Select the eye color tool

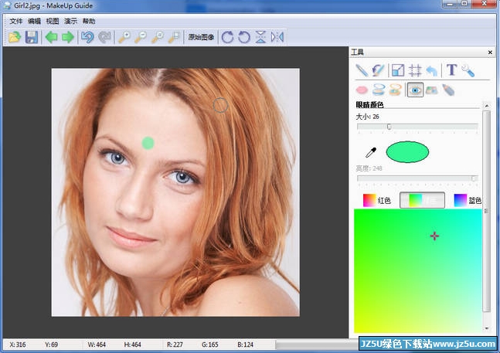[x=416, y=90]
